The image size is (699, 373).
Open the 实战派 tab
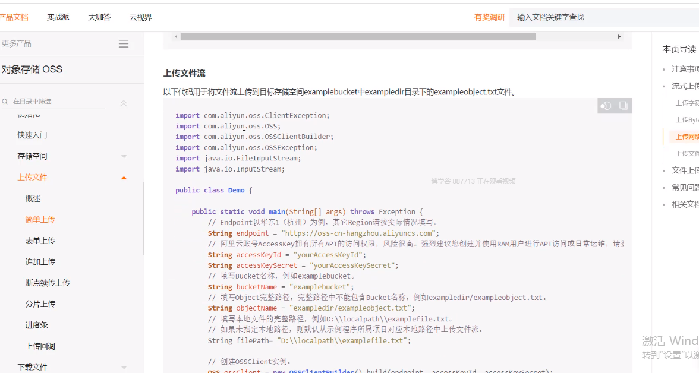(x=58, y=17)
